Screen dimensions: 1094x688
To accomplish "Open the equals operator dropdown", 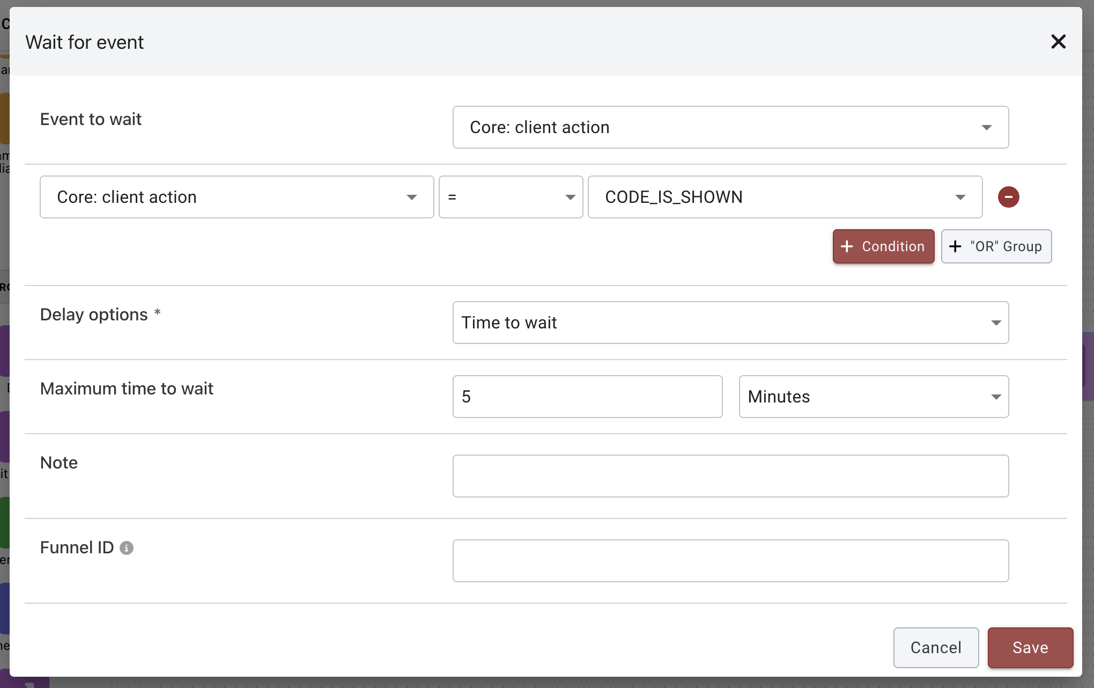I will point(510,197).
